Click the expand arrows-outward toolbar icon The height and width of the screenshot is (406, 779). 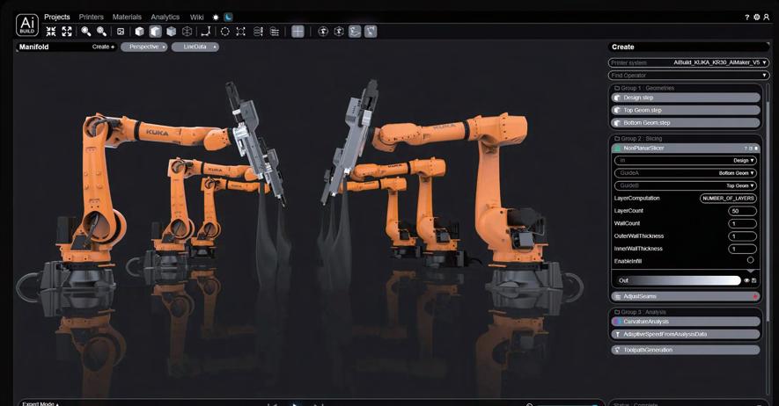(67, 32)
